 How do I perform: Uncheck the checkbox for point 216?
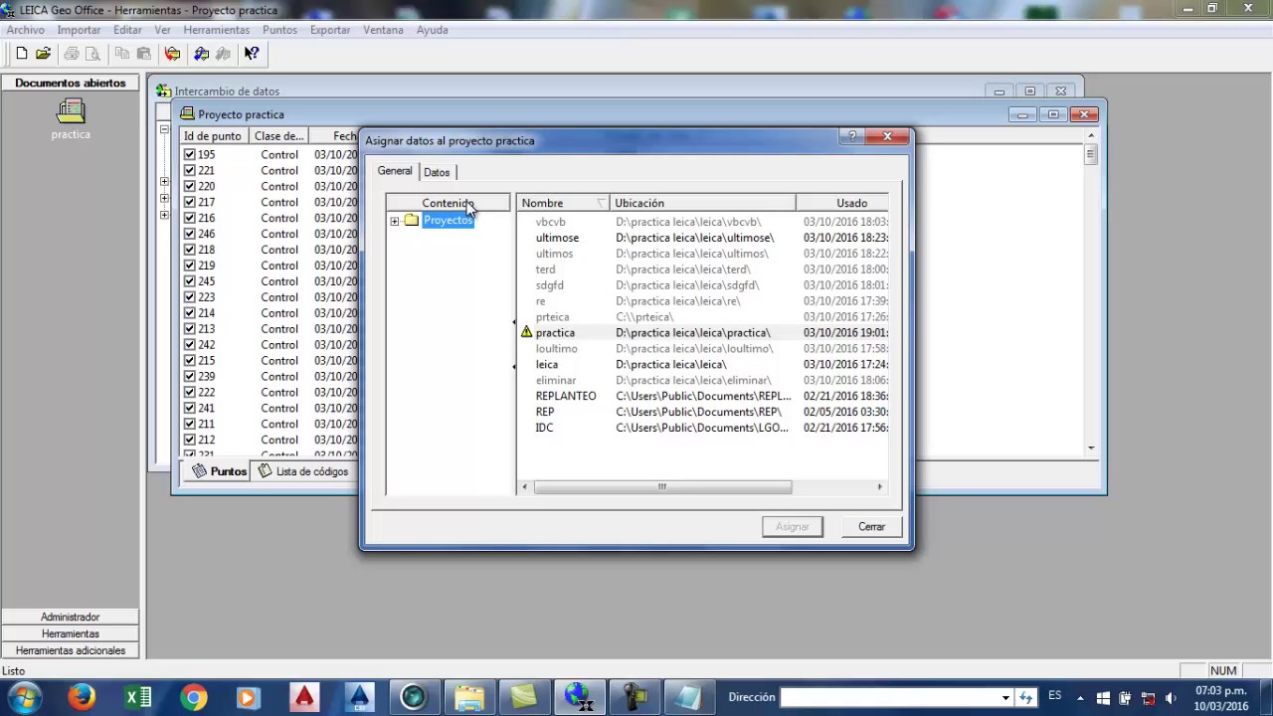point(189,219)
